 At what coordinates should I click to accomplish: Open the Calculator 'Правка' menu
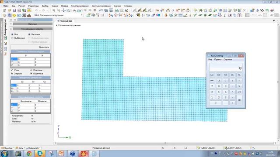(x=218, y=59)
